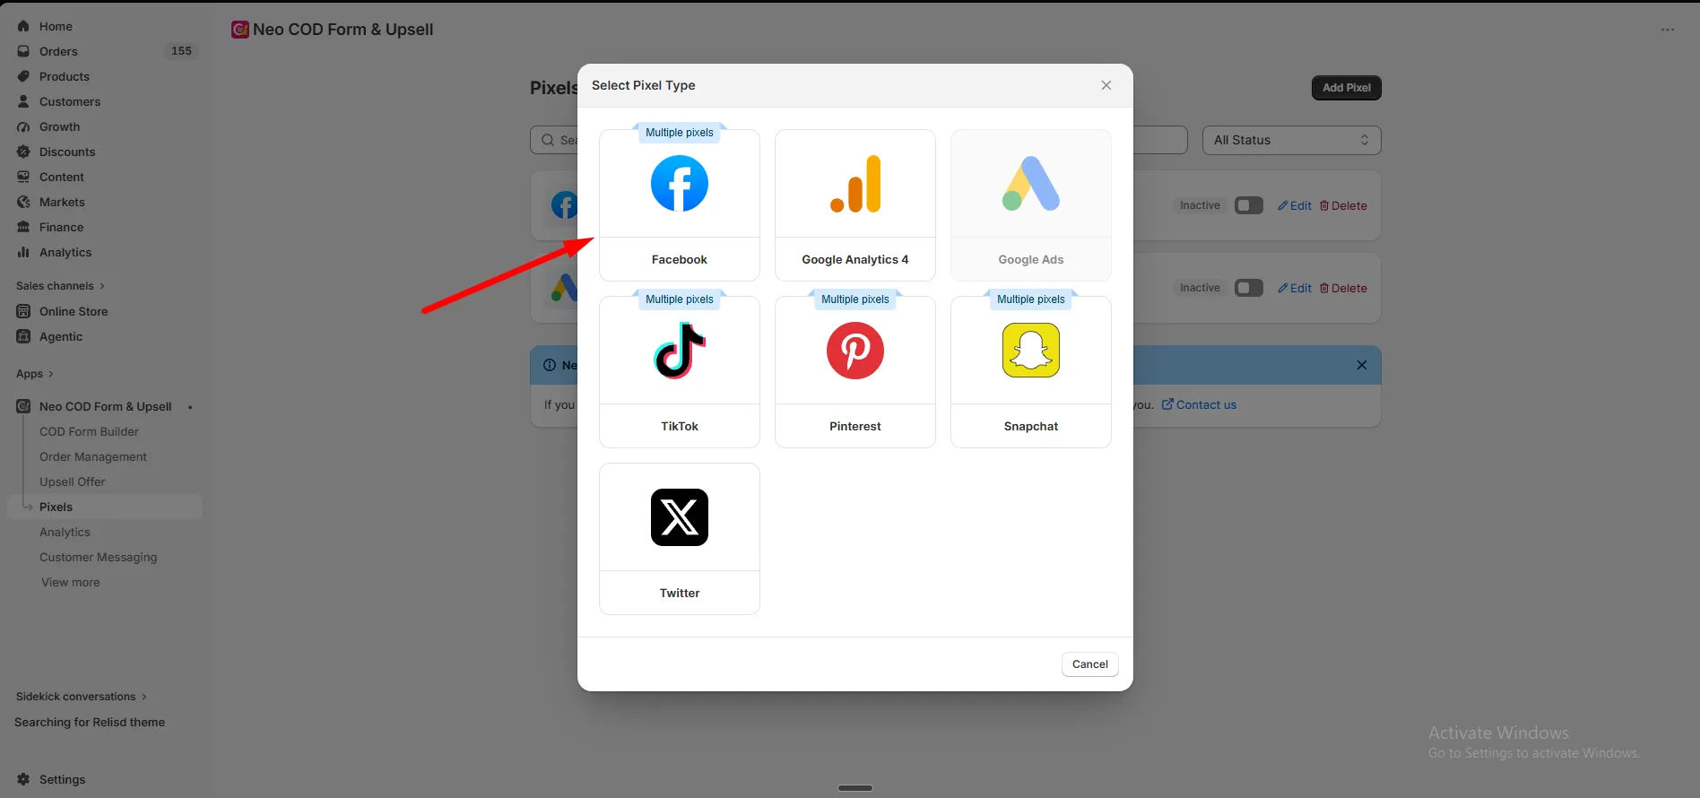Click the Finance bank icon

[x=23, y=227]
